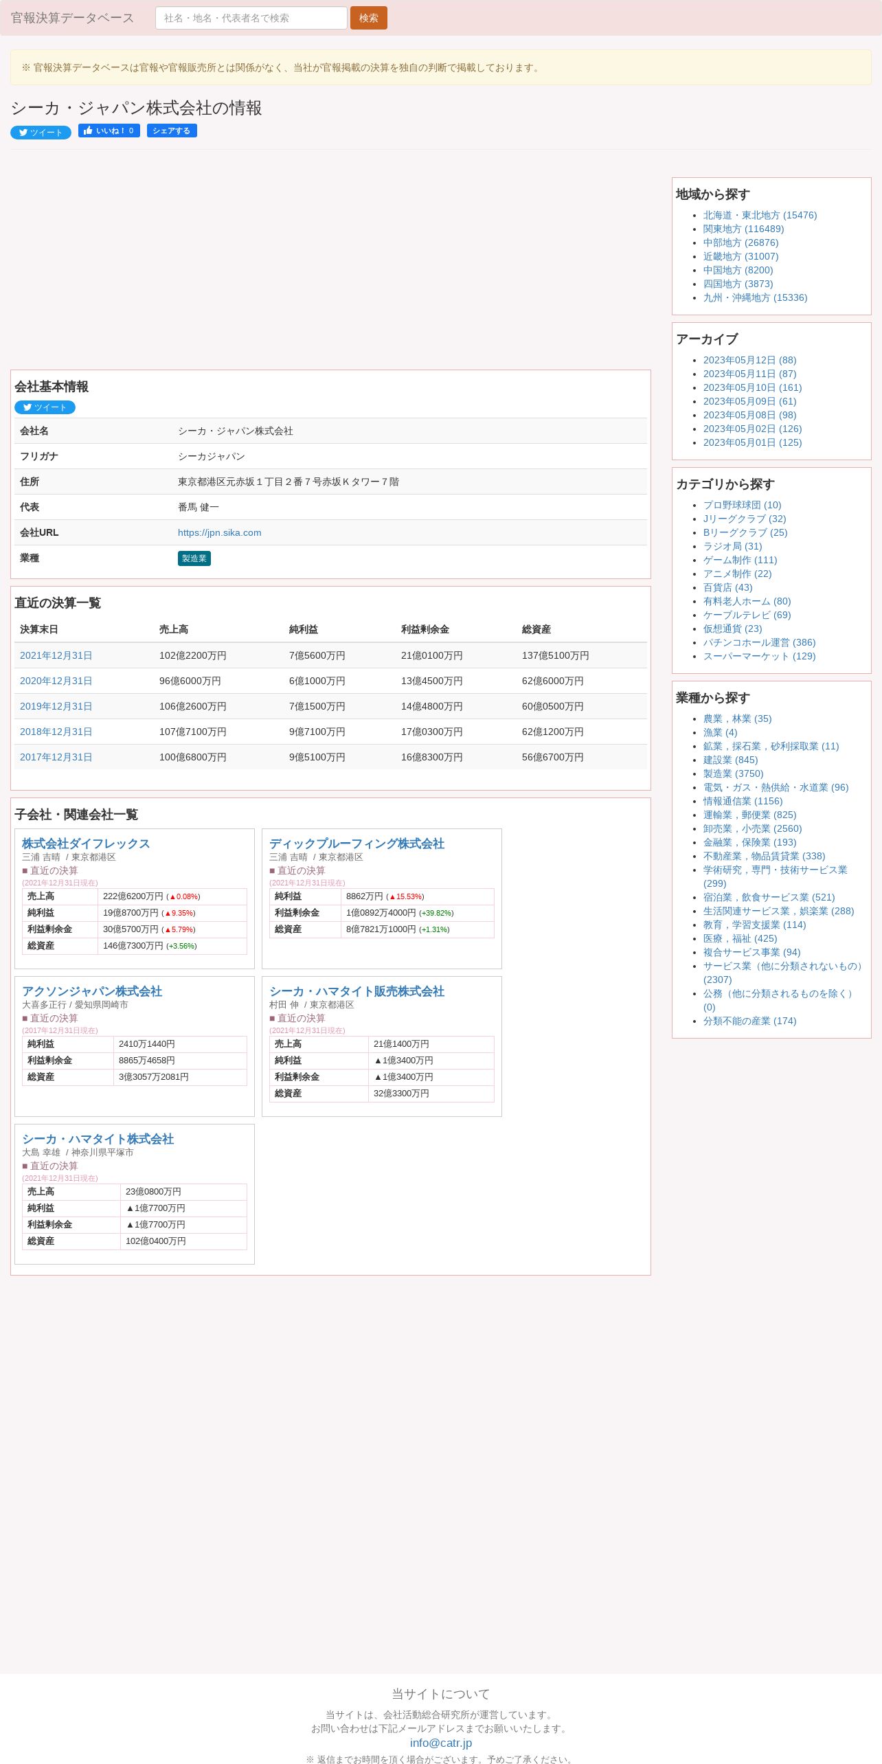Open 仮想通貨 (23) category
The width and height of the screenshot is (882, 1764).
tap(732, 629)
